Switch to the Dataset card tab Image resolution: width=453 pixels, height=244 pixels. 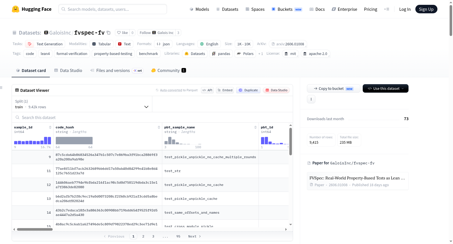pos(31,71)
